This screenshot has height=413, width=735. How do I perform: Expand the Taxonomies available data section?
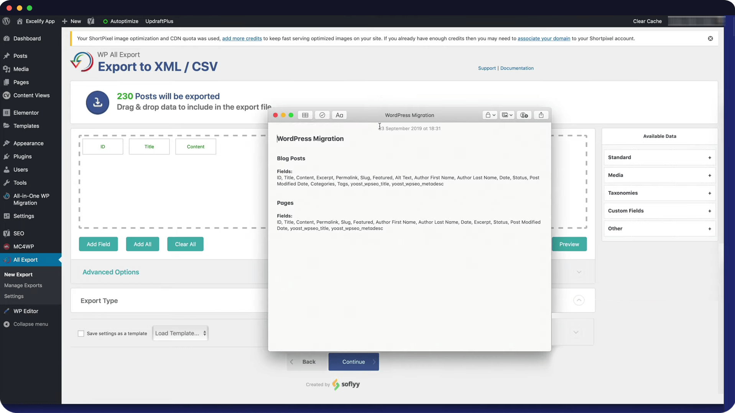659,193
